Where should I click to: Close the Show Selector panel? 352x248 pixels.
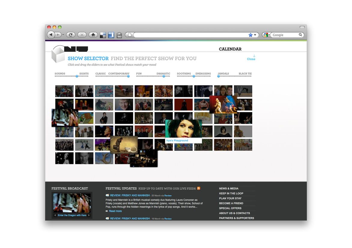tap(251, 59)
